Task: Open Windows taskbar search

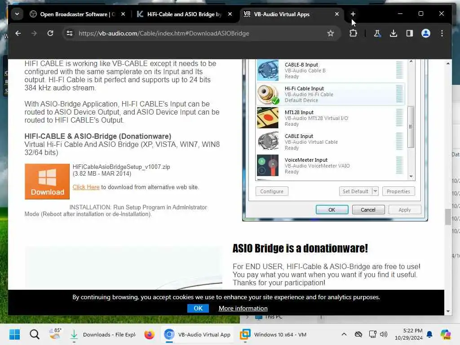Action: [35, 334]
